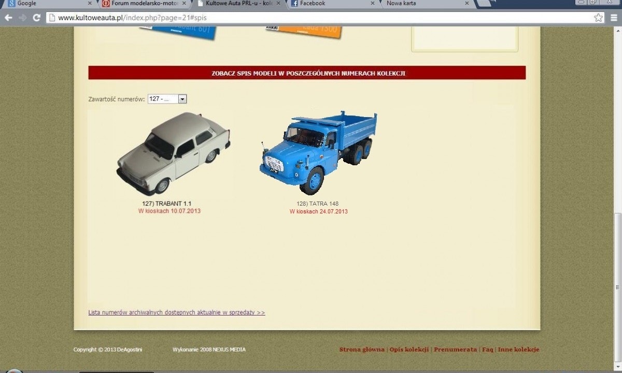
Task: Close the Facebook tab
Action: pyautogui.click(x=372, y=4)
